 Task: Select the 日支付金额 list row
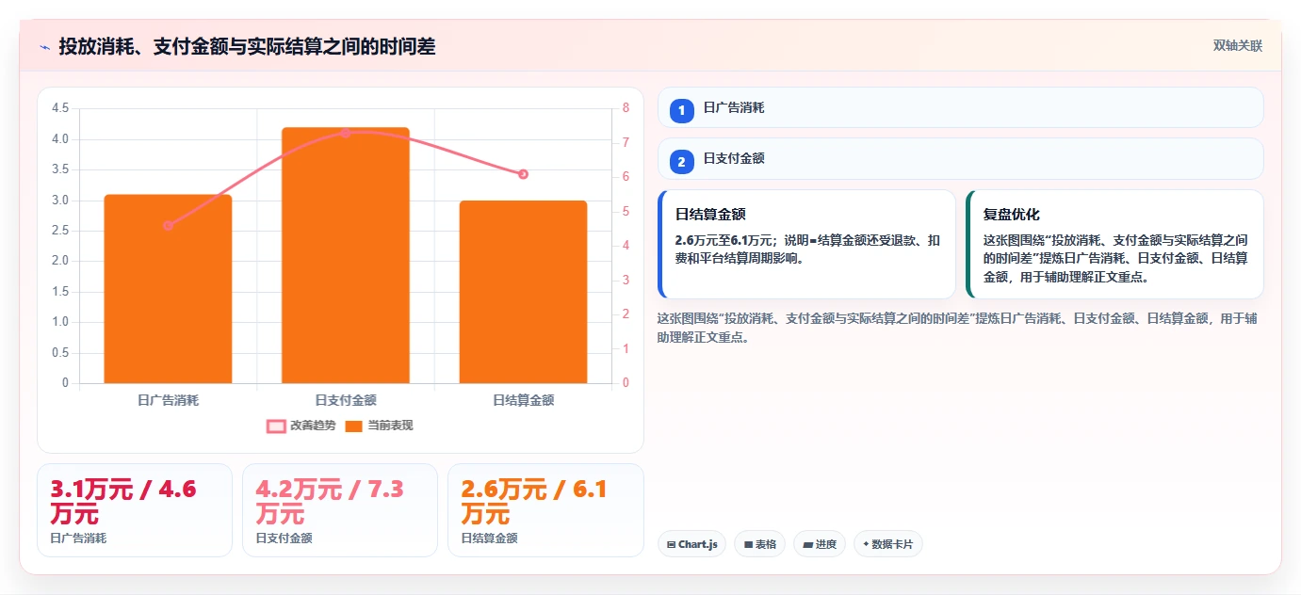coord(960,158)
